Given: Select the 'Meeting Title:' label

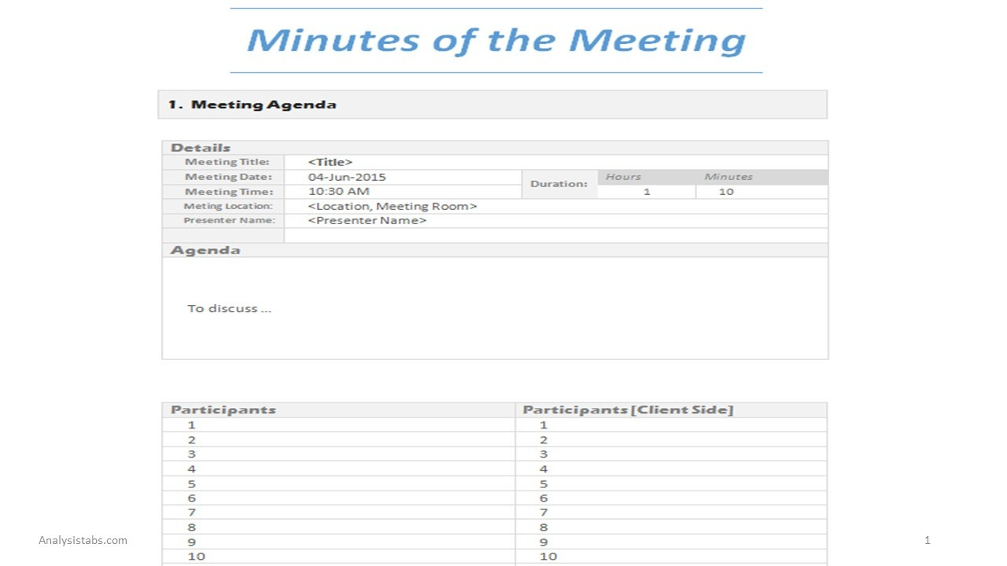Looking at the screenshot, I should pyautogui.click(x=227, y=162).
